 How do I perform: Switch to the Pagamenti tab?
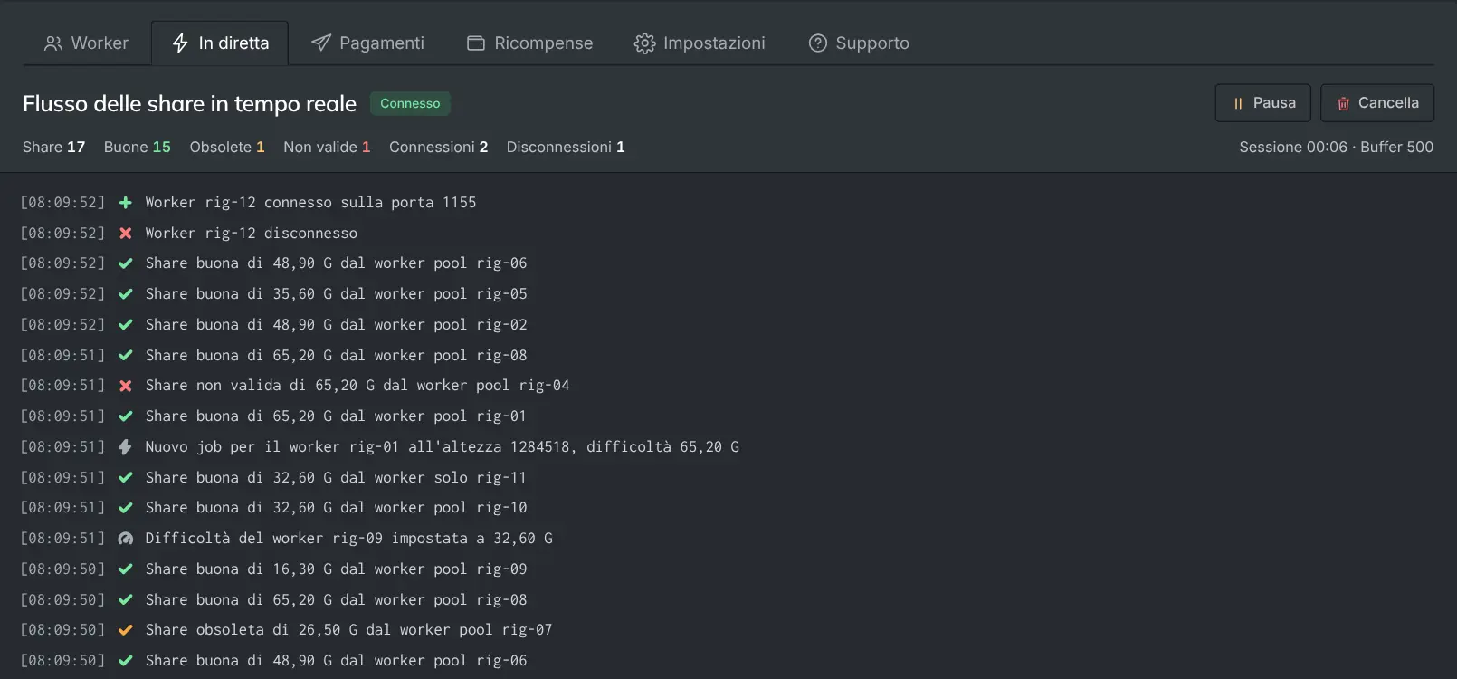click(x=367, y=43)
